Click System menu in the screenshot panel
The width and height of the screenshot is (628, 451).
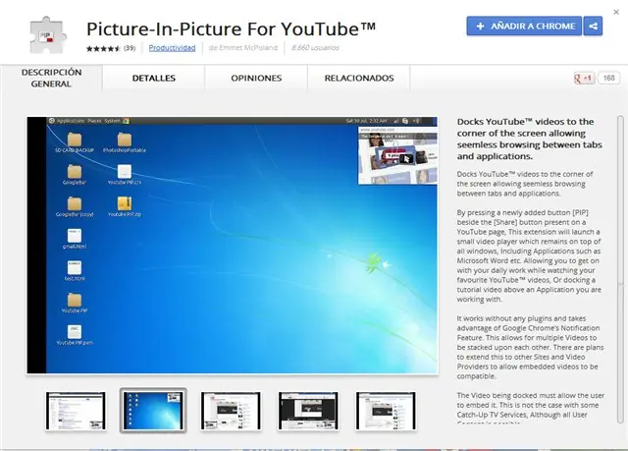(x=112, y=121)
